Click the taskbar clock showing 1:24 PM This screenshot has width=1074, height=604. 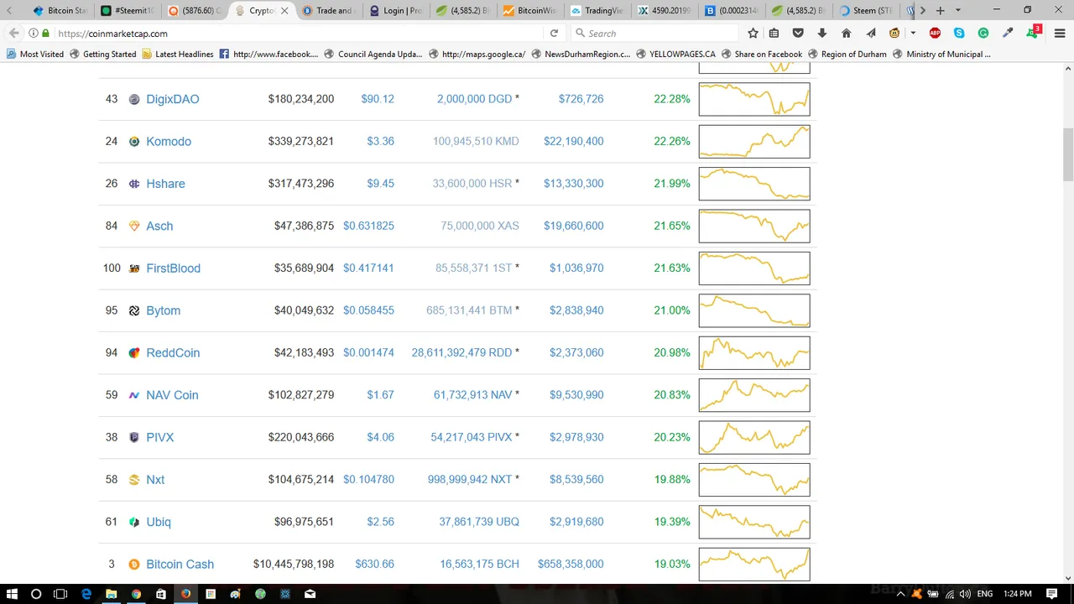coord(1018,594)
